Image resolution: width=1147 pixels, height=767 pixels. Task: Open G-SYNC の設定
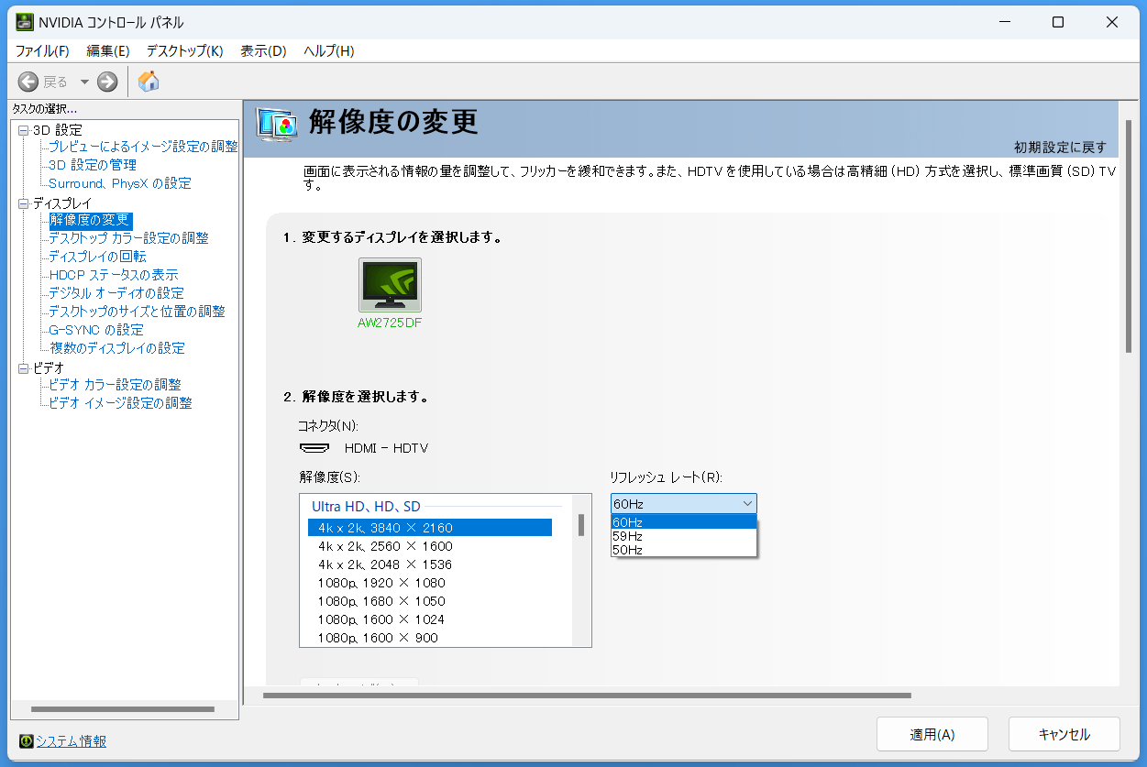click(x=96, y=330)
